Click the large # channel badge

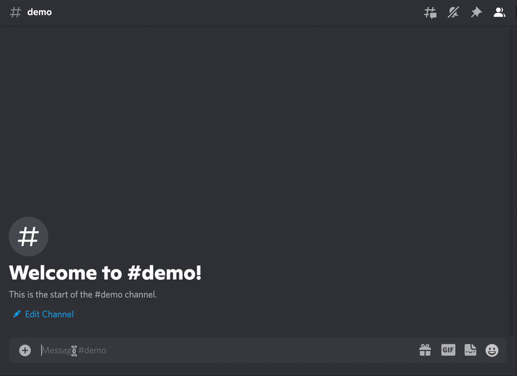tap(28, 236)
